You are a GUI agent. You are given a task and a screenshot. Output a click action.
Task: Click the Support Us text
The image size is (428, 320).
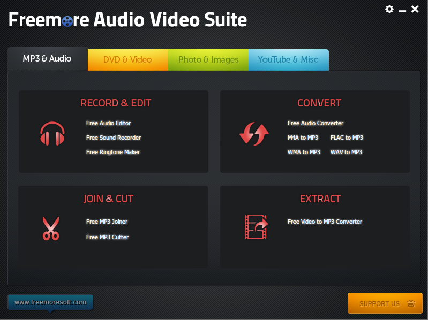click(x=379, y=303)
